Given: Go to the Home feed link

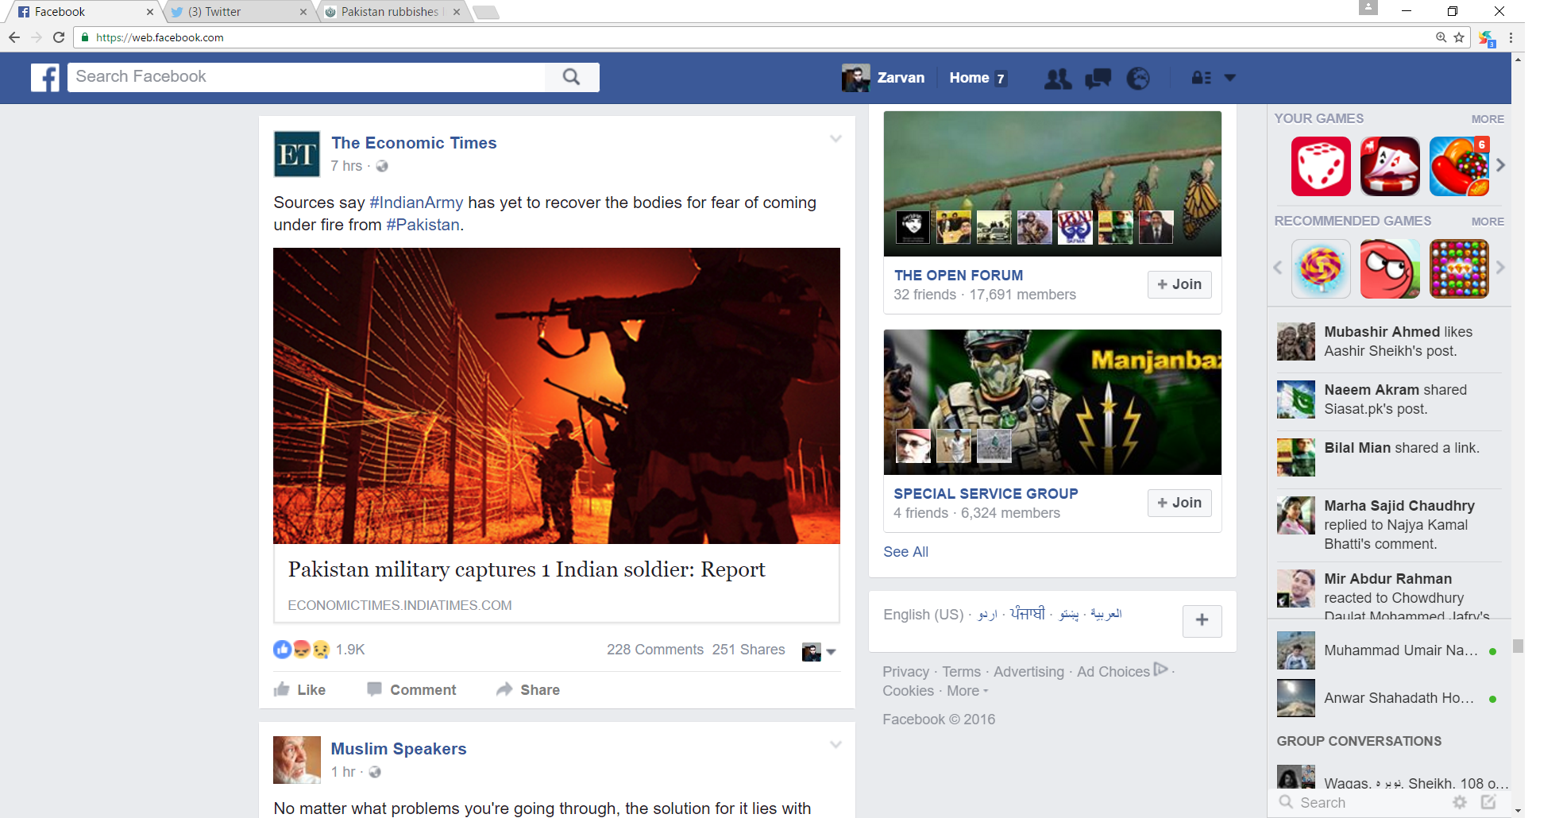Looking at the screenshot, I should coord(969,78).
